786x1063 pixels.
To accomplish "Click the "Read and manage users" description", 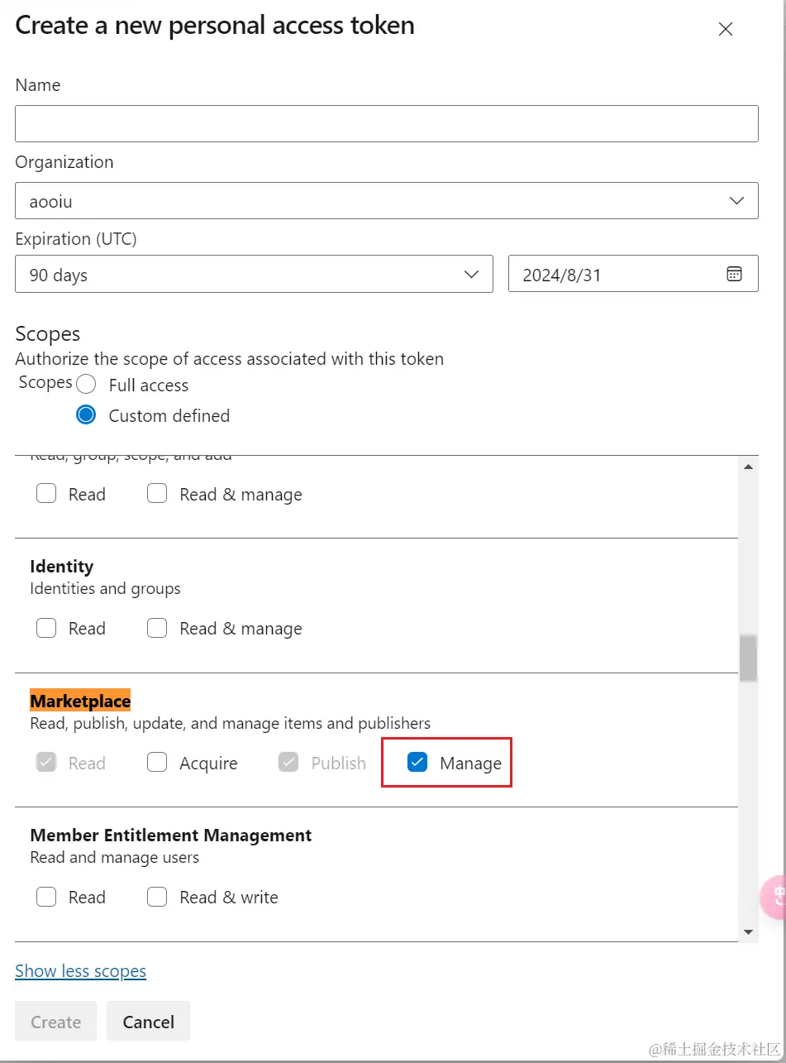I will click(114, 858).
